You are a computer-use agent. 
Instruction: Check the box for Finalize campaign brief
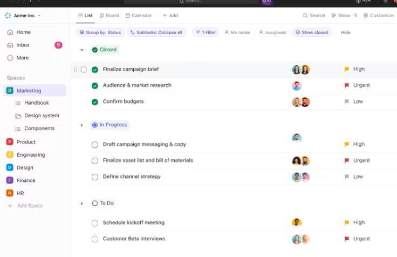84,70
